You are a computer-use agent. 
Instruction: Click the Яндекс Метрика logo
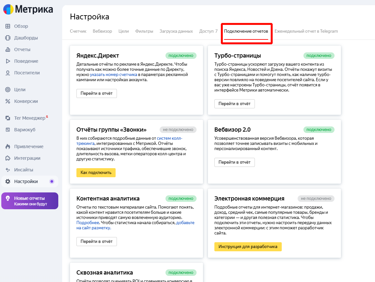point(28,10)
